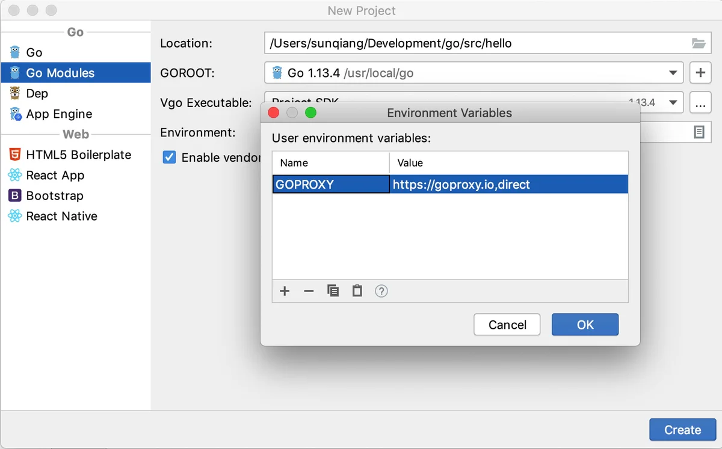Click the App Engine icon
The height and width of the screenshot is (449, 722).
[15, 114]
